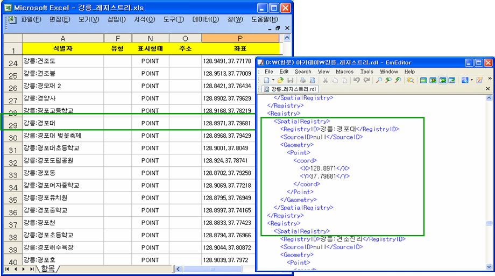
Task: Open Excel 도움말(H) menu
Action: (x=265, y=19)
